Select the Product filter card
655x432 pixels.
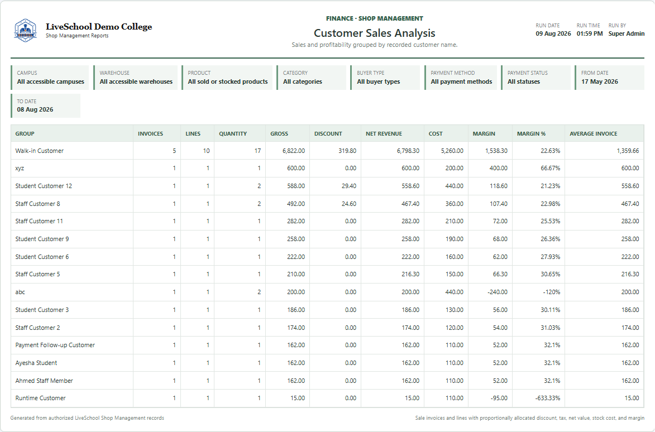coord(227,78)
